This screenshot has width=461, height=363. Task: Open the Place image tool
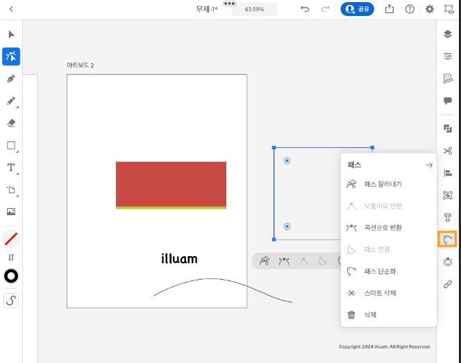pos(11,212)
